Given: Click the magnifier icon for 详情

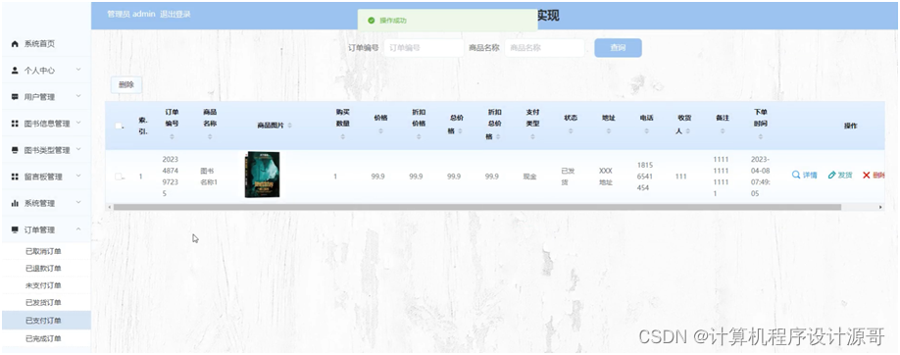Looking at the screenshot, I should (x=796, y=176).
